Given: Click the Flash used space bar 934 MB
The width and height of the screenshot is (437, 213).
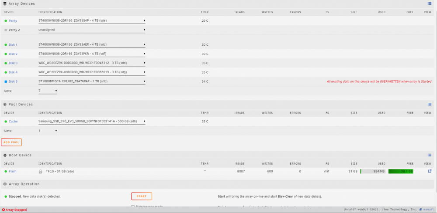Looking at the screenshot, I should [373, 171].
